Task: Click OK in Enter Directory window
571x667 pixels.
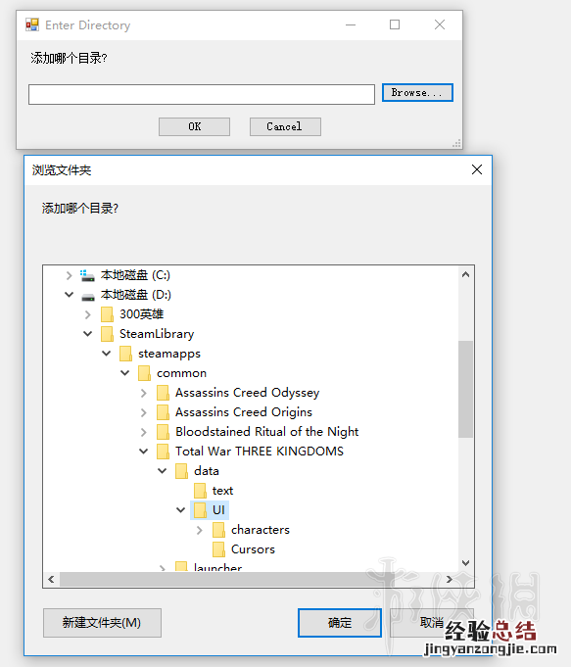Action: [x=195, y=126]
